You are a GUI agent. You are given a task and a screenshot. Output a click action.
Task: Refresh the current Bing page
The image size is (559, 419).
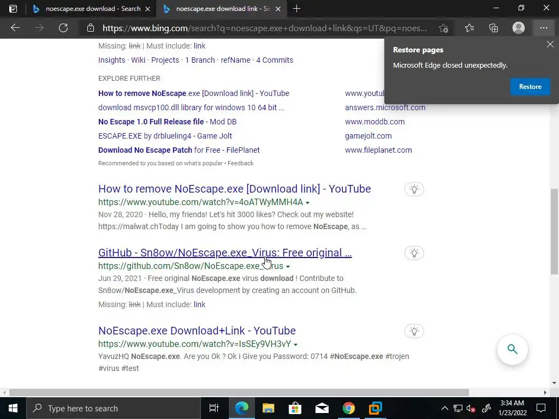click(x=63, y=28)
